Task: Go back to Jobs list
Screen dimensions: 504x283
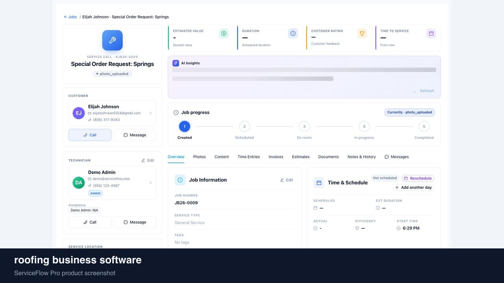Action: click(x=70, y=17)
